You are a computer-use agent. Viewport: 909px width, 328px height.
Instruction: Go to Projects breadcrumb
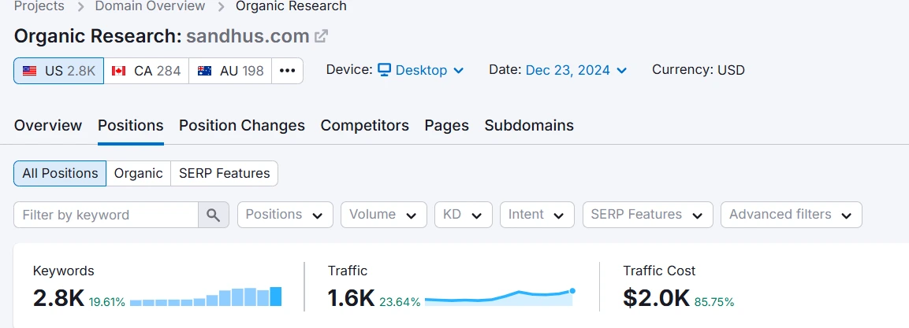click(x=39, y=6)
